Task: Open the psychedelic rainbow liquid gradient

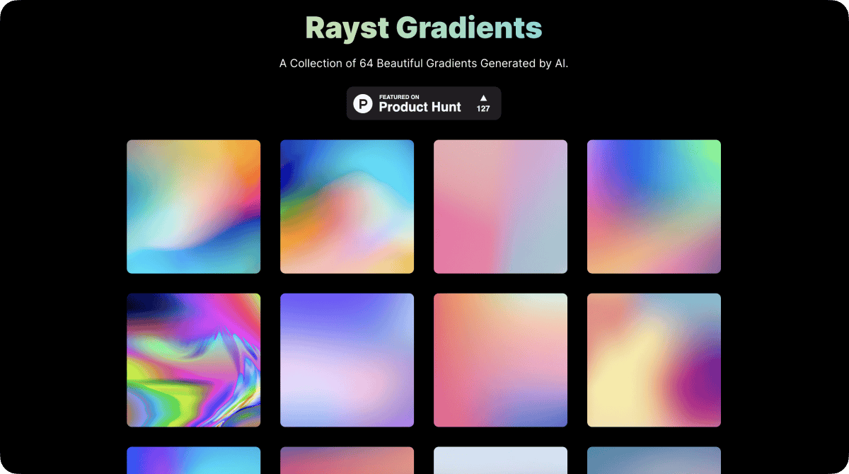Action: (x=193, y=360)
